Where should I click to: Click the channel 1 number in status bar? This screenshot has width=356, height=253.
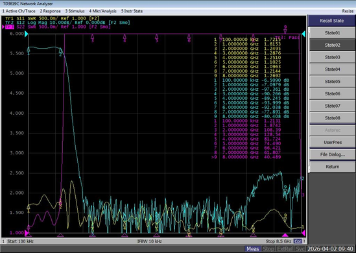point(3,241)
